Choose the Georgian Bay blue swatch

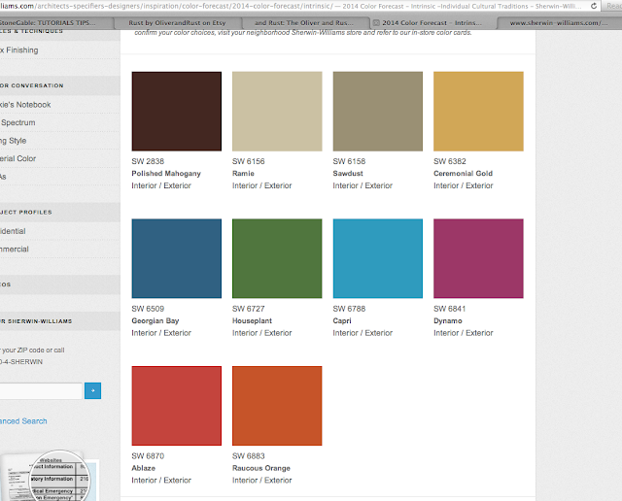click(x=177, y=258)
